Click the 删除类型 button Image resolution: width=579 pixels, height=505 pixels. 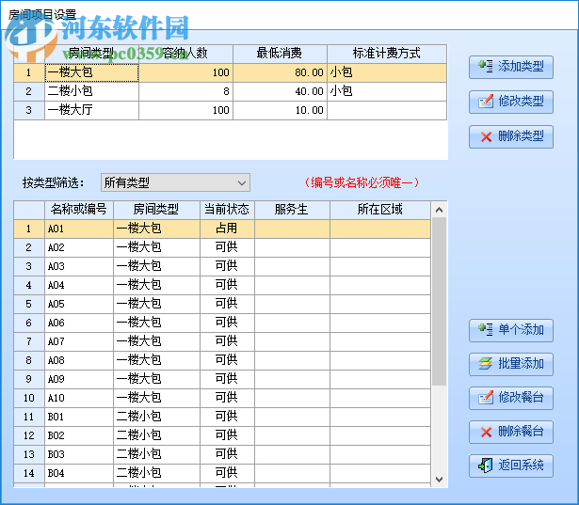[x=511, y=137]
